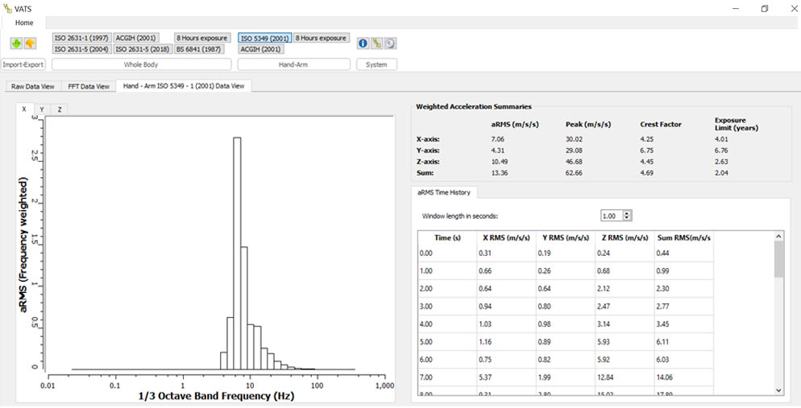Click ISO 5349 (2001) button

tap(265, 39)
